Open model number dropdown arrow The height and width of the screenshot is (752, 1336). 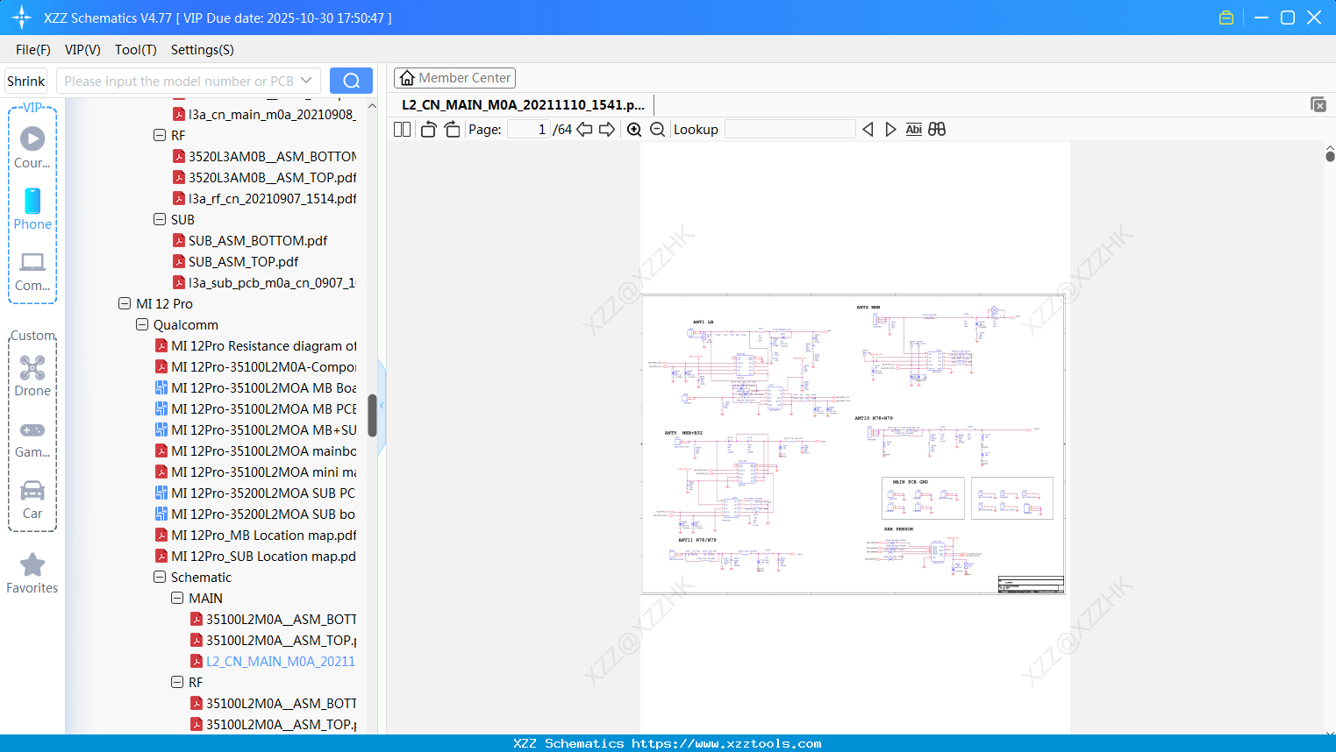pos(306,81)
